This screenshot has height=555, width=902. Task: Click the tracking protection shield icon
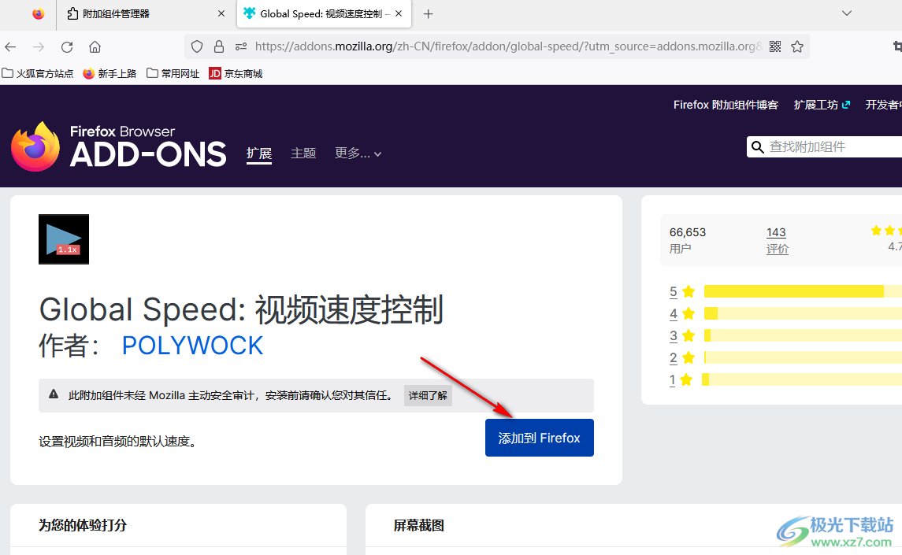[x=197, y=46]
